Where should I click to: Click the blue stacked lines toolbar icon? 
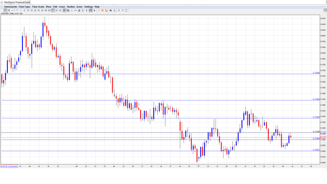coord(79,10)
